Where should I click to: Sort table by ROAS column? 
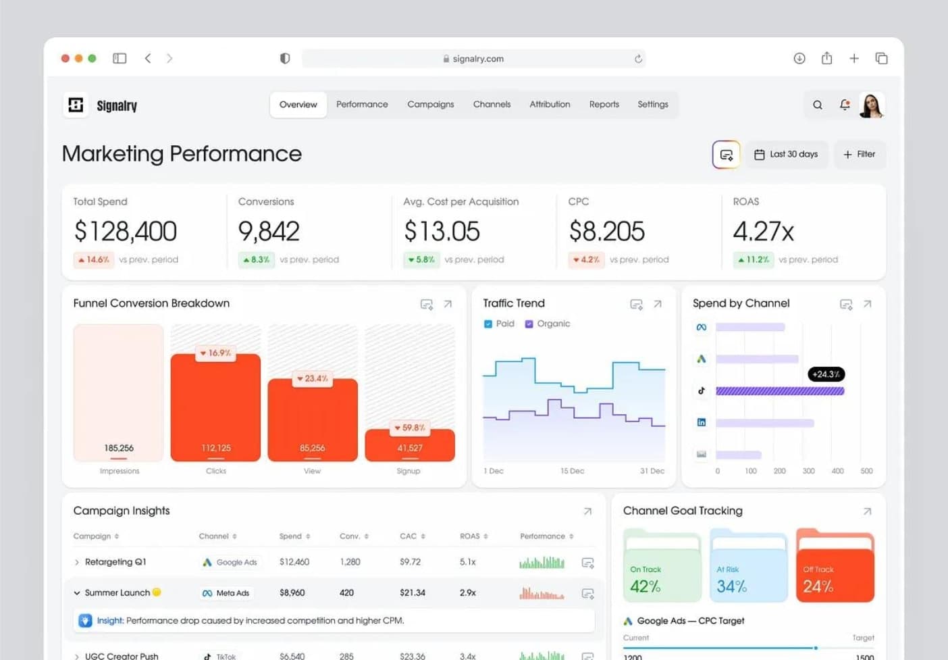point(474,536)
